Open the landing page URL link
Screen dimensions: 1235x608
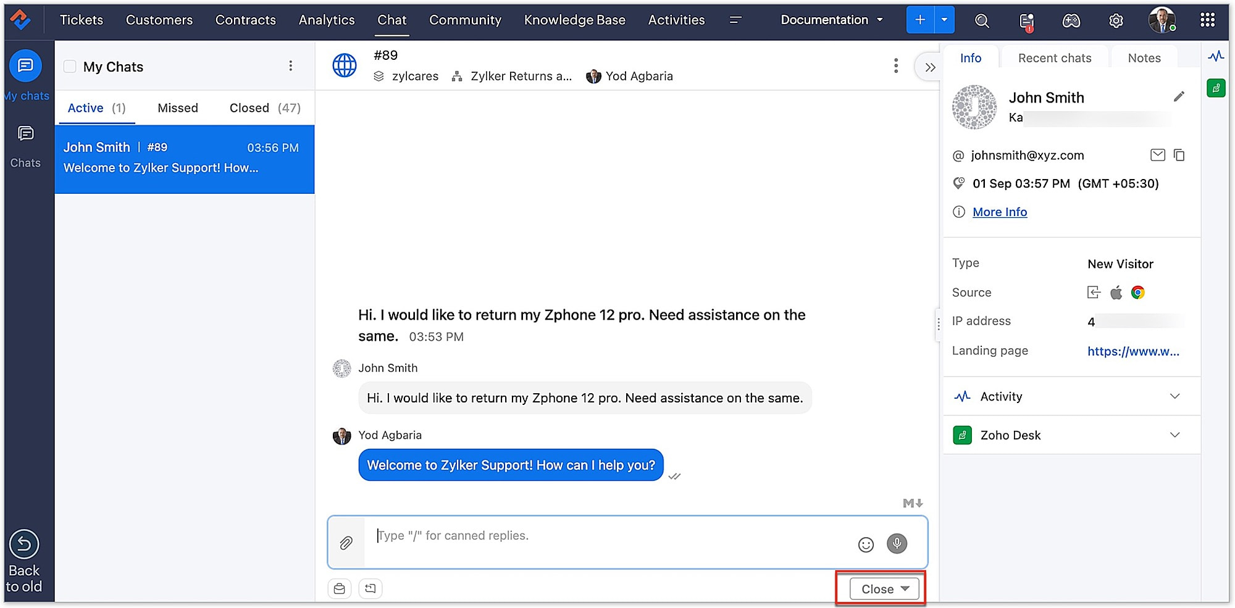[1132, 351]
